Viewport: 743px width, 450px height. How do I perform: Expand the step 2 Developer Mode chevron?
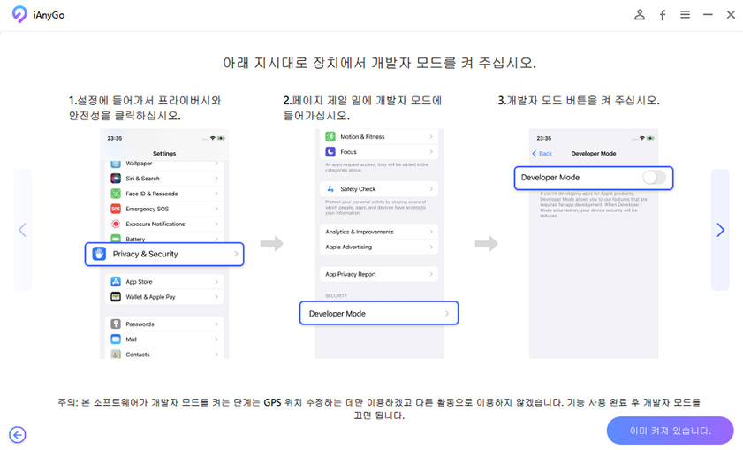(447, 314)
